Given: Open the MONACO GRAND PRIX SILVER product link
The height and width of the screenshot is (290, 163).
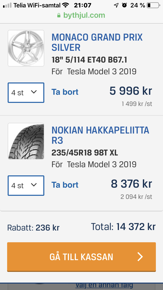Looking at the screenshot, I should click(97, 43).
